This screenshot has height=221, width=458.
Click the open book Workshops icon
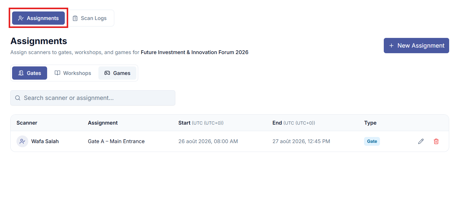click(57, 73)
